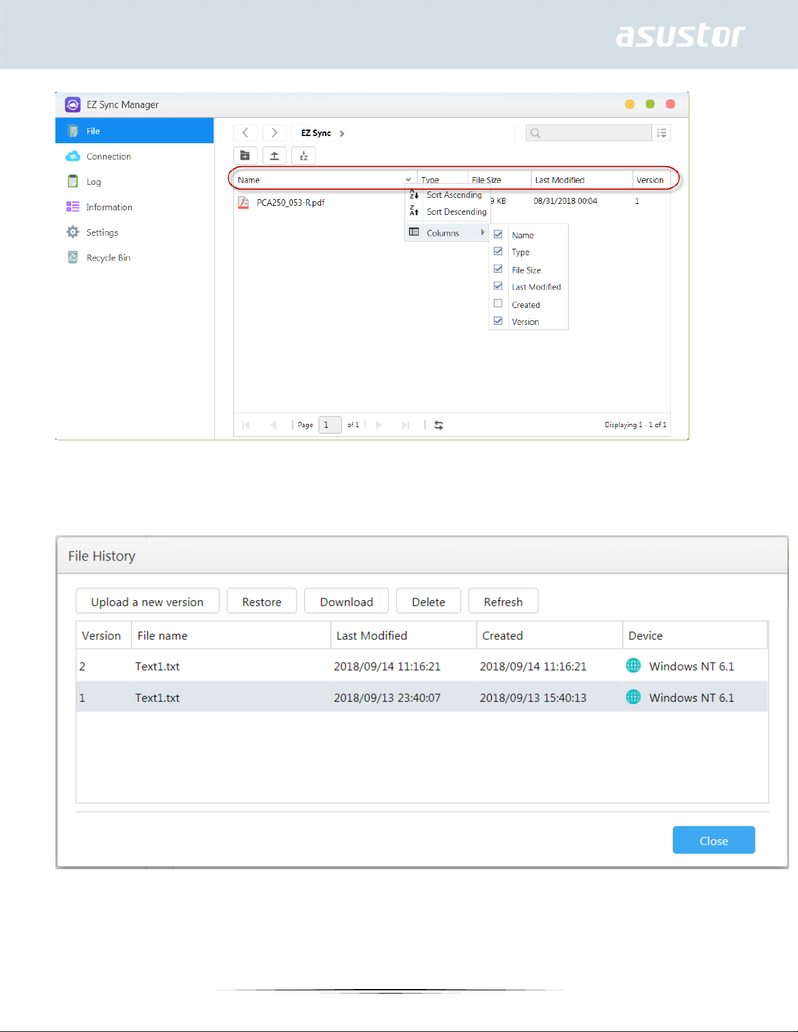Click the Sort Ascending icon
Viewport: 798px width, 1032px height.
[x=414, y=195]
